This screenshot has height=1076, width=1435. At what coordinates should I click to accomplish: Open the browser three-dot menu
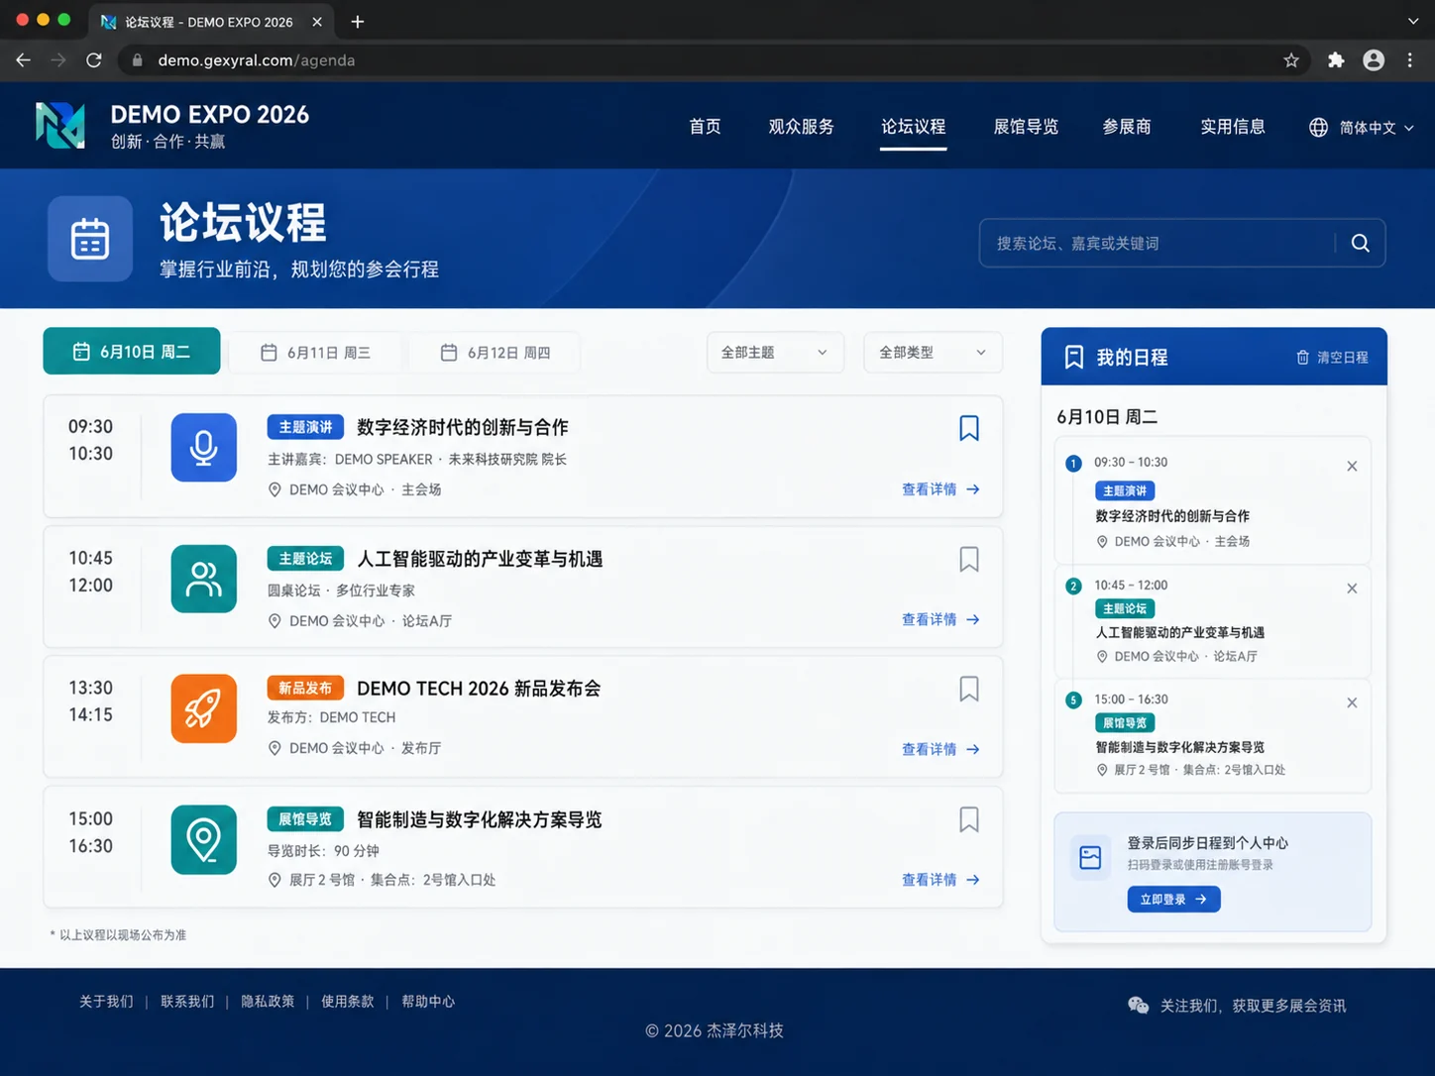[1410, 60]
